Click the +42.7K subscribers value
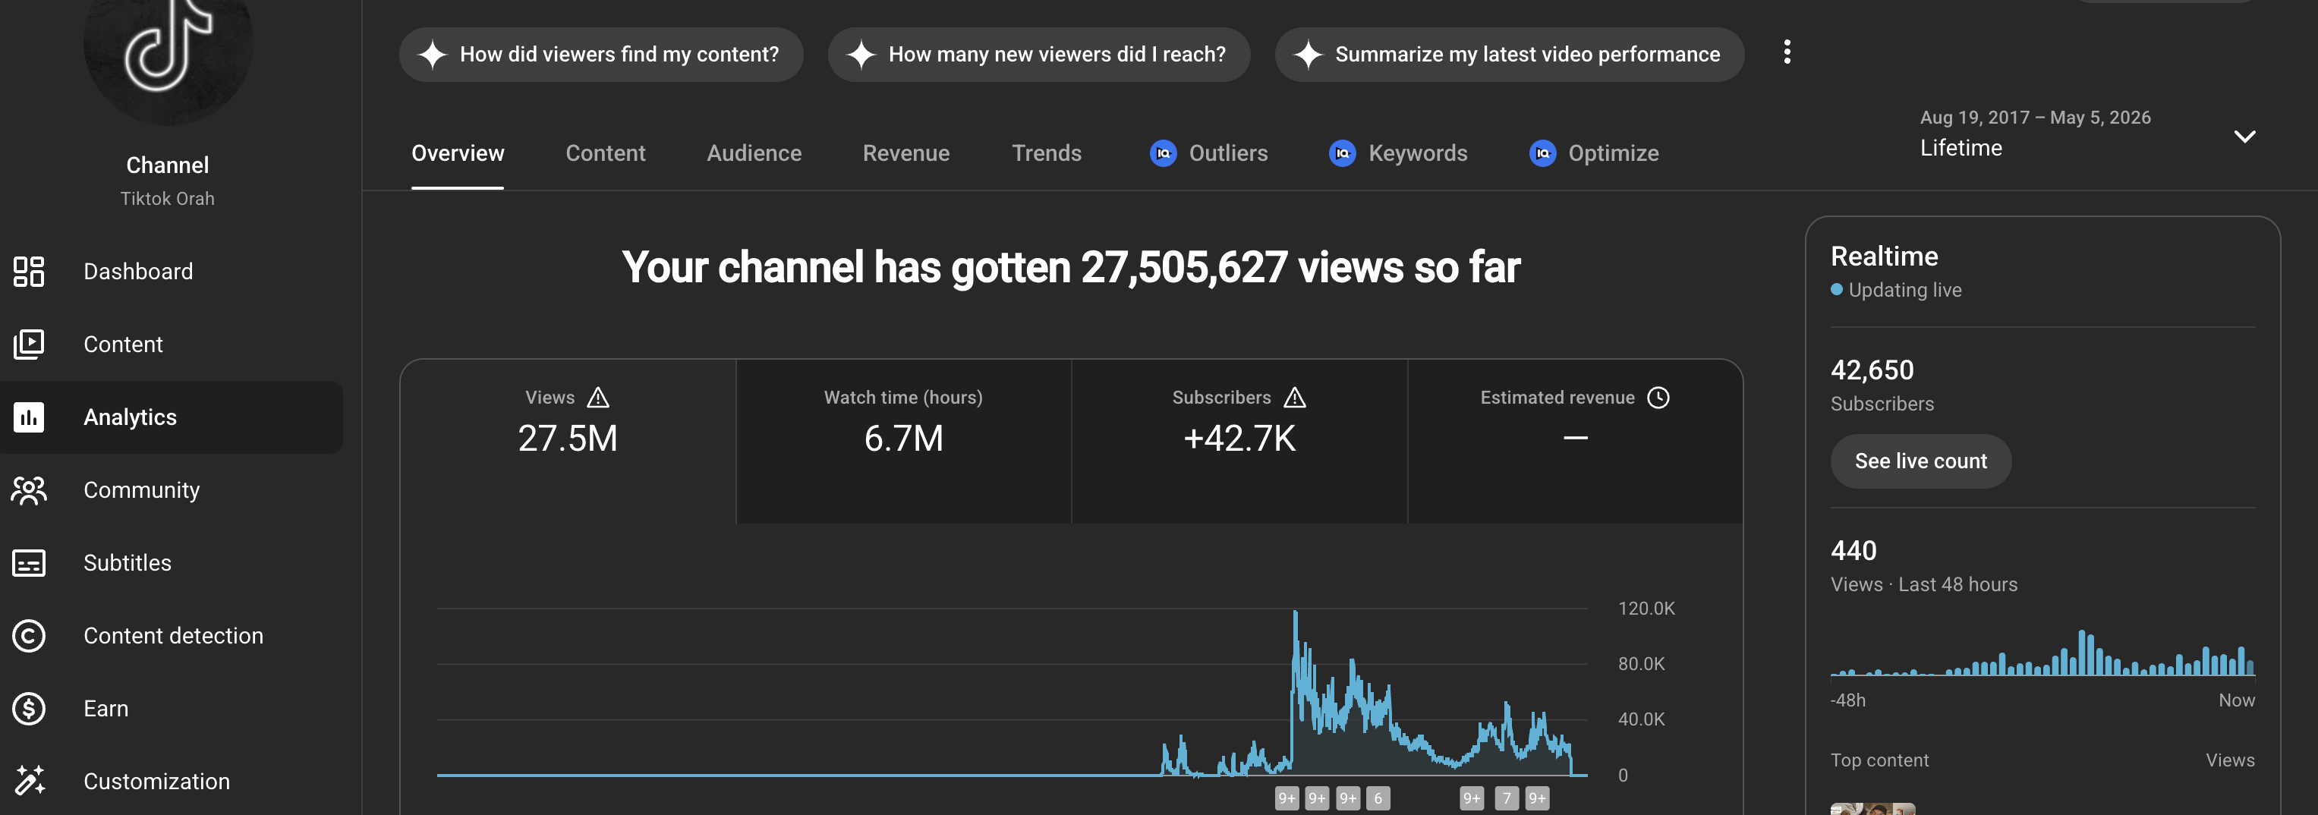The width and height of the screenshot is (2318, 815). point(1239,438)
